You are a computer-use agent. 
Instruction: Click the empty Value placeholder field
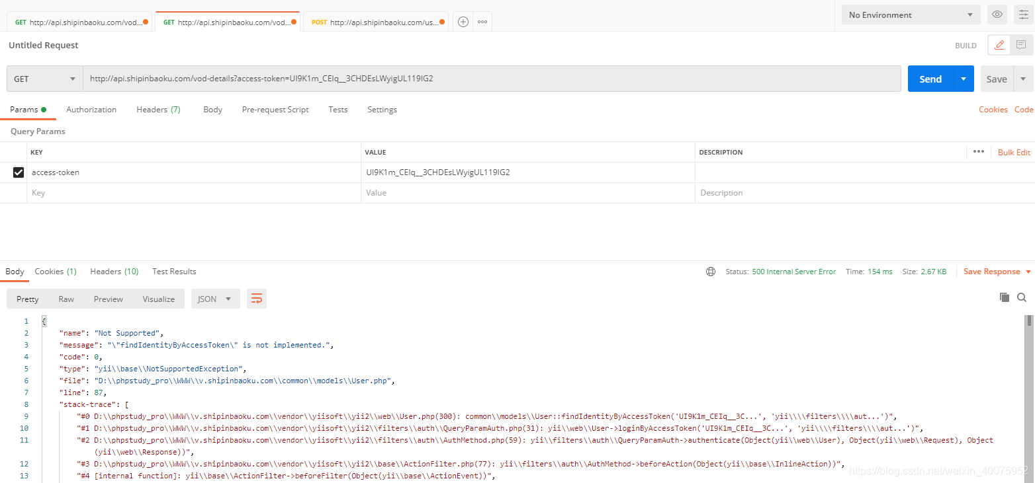[x=527, y=193]
